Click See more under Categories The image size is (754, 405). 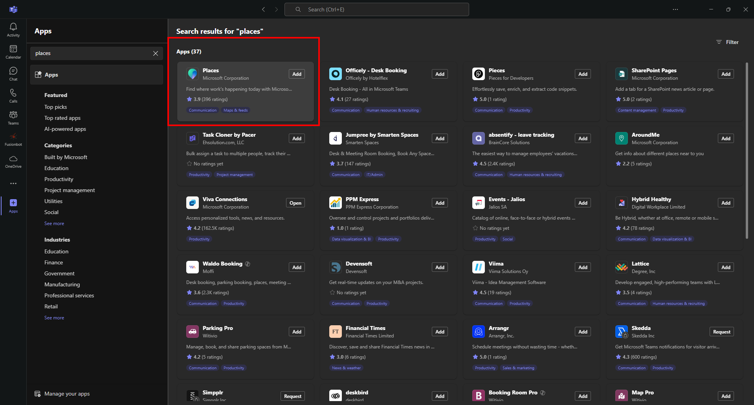(54, 224)
